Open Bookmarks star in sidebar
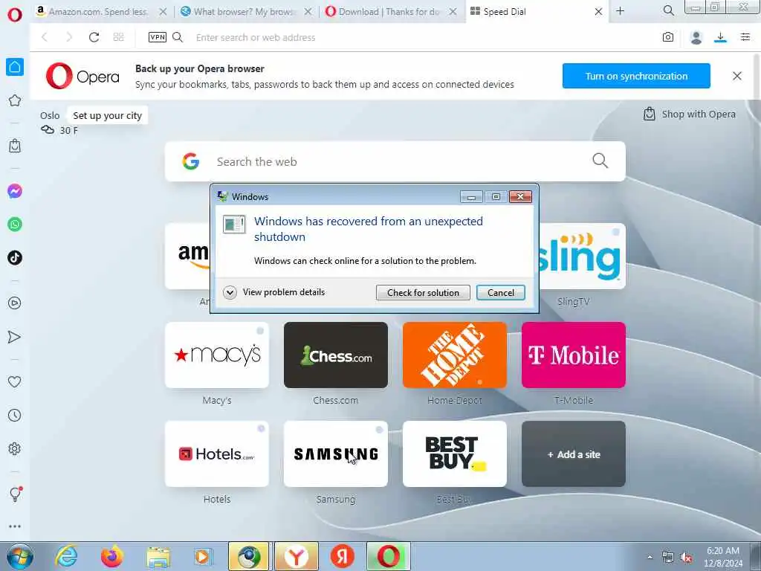Image resolution: width=761 pixels, height=571 pixels. [x=15, y=100]
